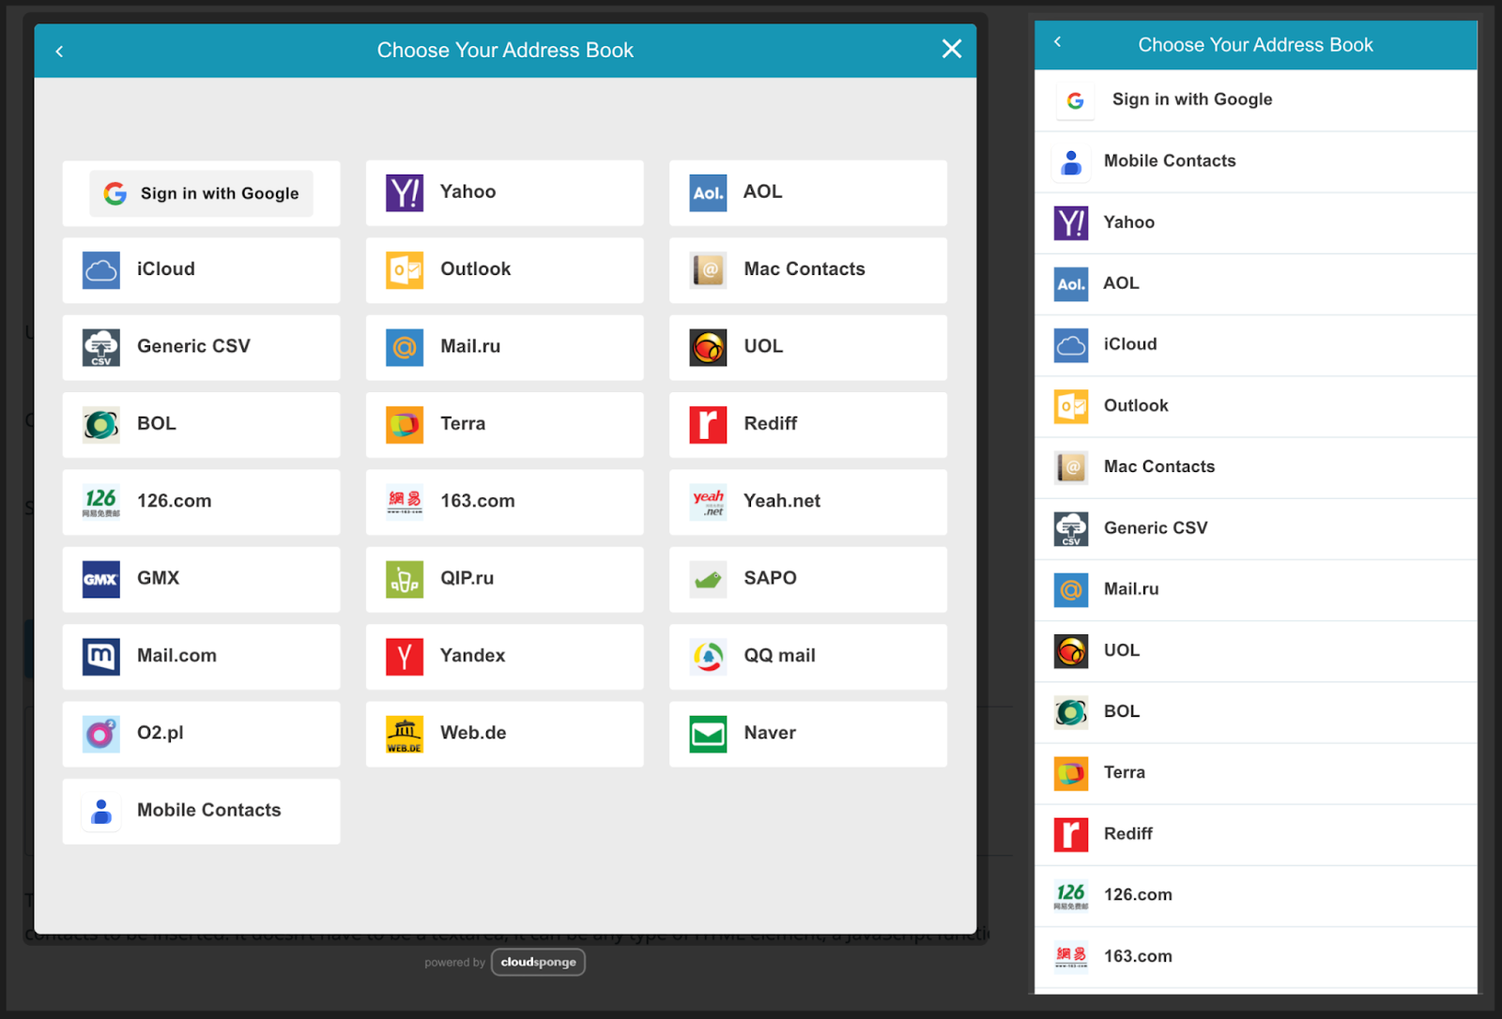Click the SAPO icon
1502x1019 pixels.
coord(708,580)
